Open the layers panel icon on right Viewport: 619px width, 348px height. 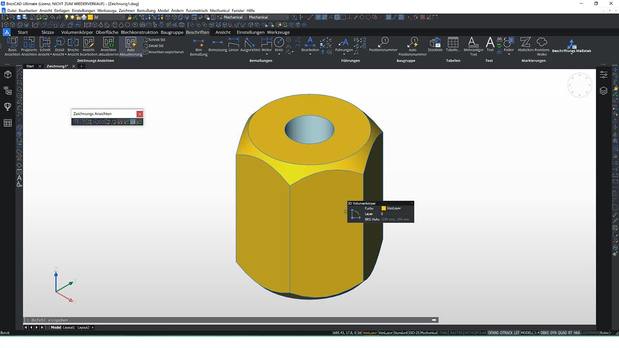point(604,91)
